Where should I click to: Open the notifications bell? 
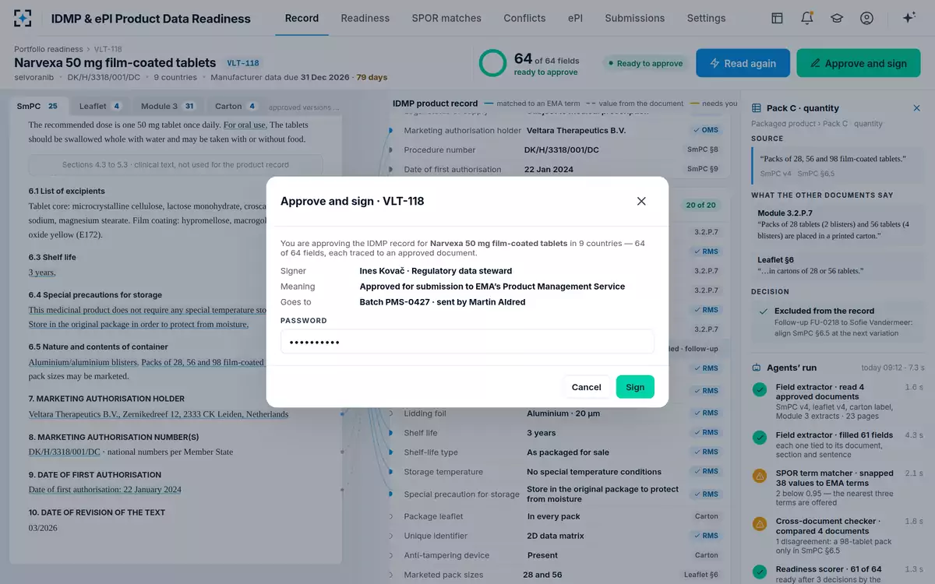click(x=807, y=18)
